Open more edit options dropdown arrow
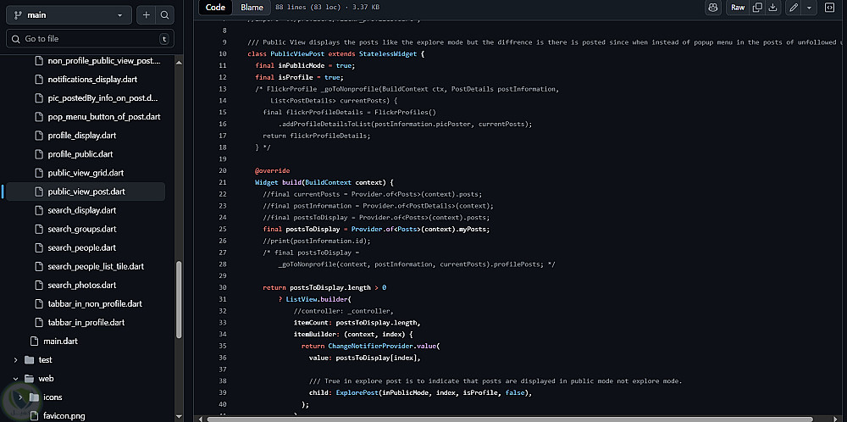The width and height of the screenshot is (847, 422). (x=809, y=7)
